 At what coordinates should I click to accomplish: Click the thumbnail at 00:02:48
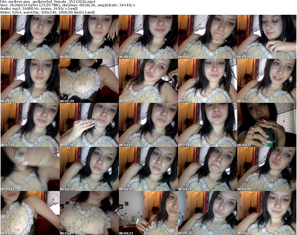pyautogui.click(x=89, y=125)
